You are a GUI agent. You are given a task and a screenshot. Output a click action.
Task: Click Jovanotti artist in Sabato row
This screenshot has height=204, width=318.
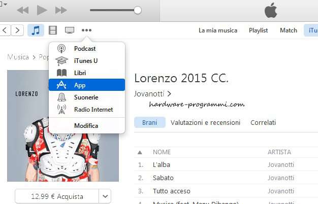click(x=281, y=178)
